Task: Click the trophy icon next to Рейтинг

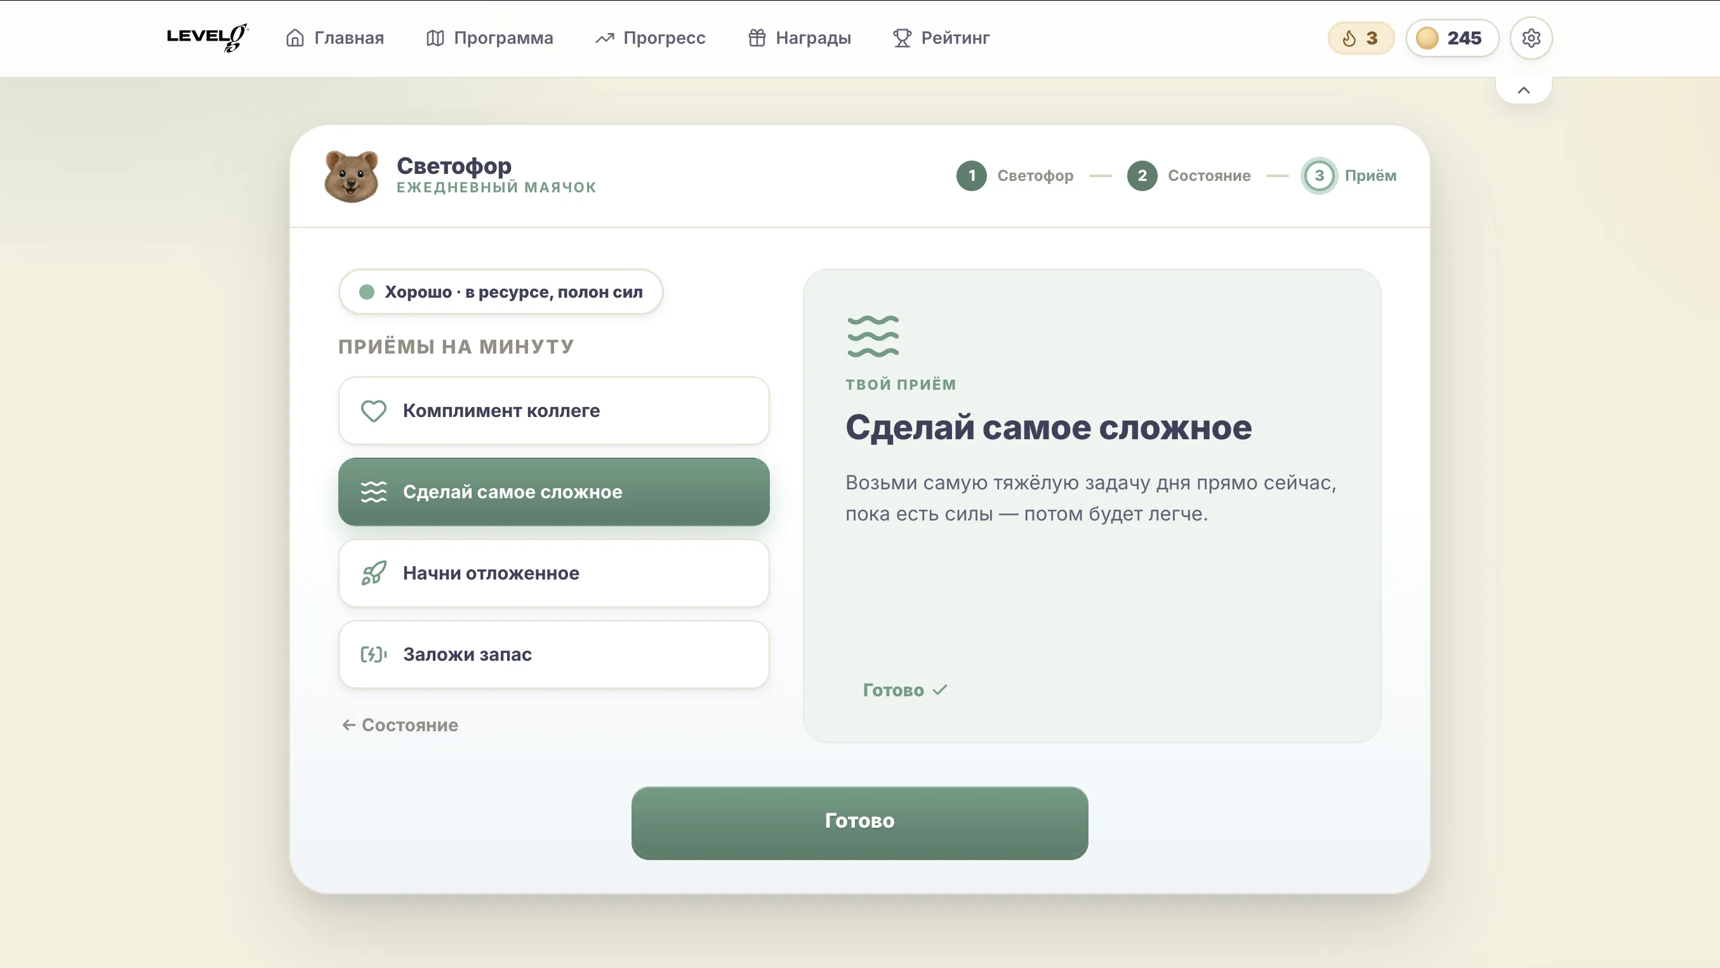Action: pyautogui.click(x=902, y=38)
